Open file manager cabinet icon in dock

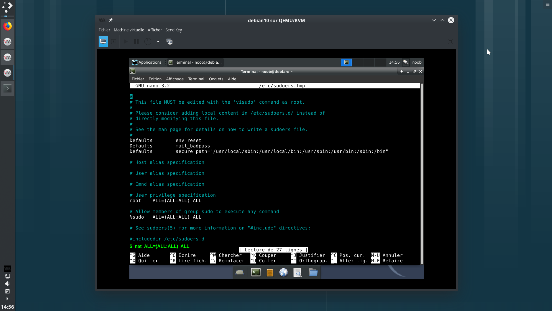click(270, 272)
